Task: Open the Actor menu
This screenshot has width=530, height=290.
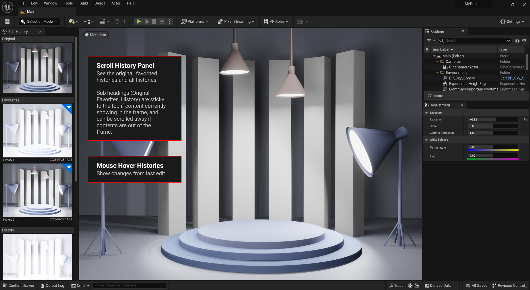Action: tap(116, 3)
